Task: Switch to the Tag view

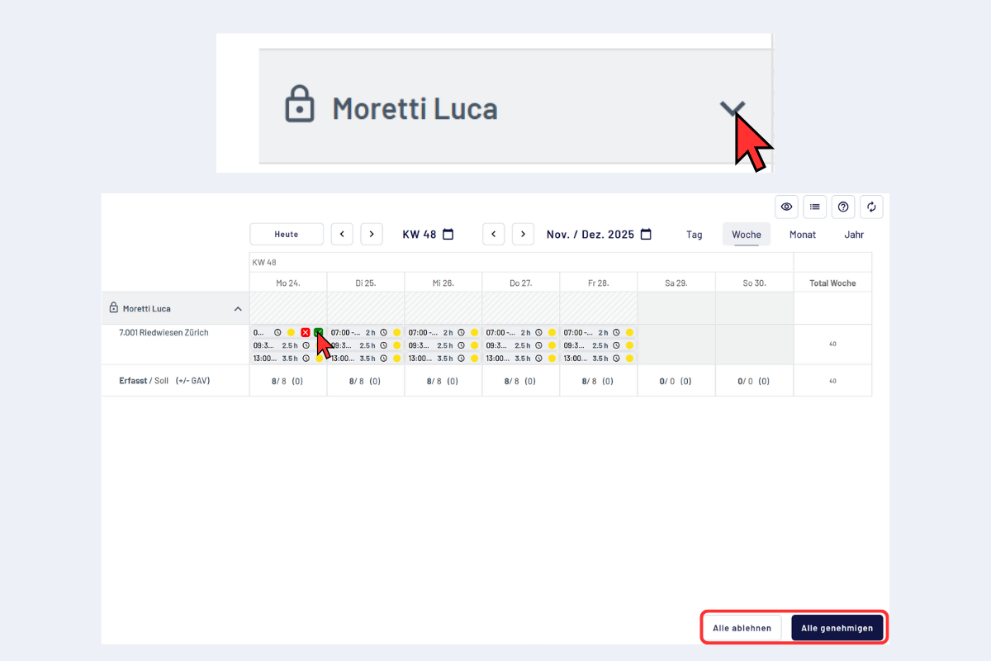Action: [x=694, y=235]
